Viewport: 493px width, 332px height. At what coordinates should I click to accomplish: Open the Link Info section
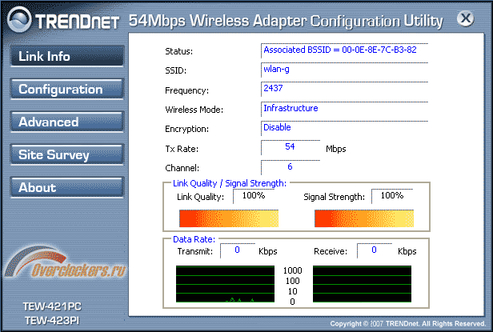point(67,56)
